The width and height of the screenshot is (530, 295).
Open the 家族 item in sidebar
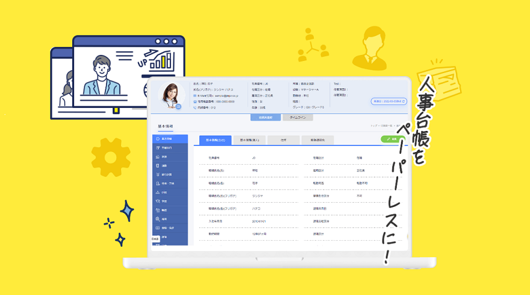(x=170, y=156)
